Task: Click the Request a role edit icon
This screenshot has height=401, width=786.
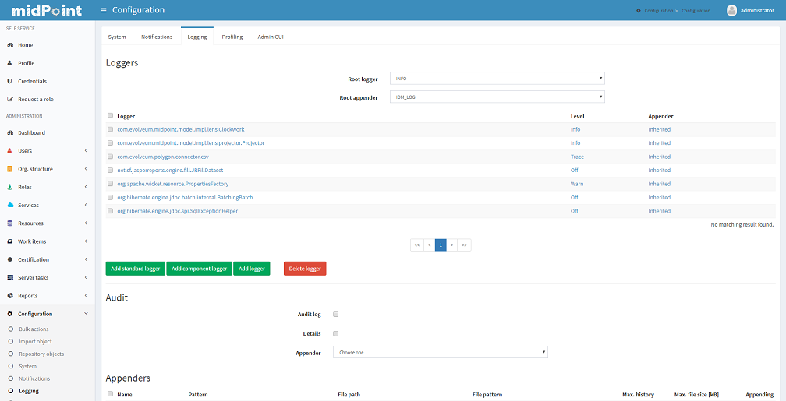Action: click(x=9, y=100)
